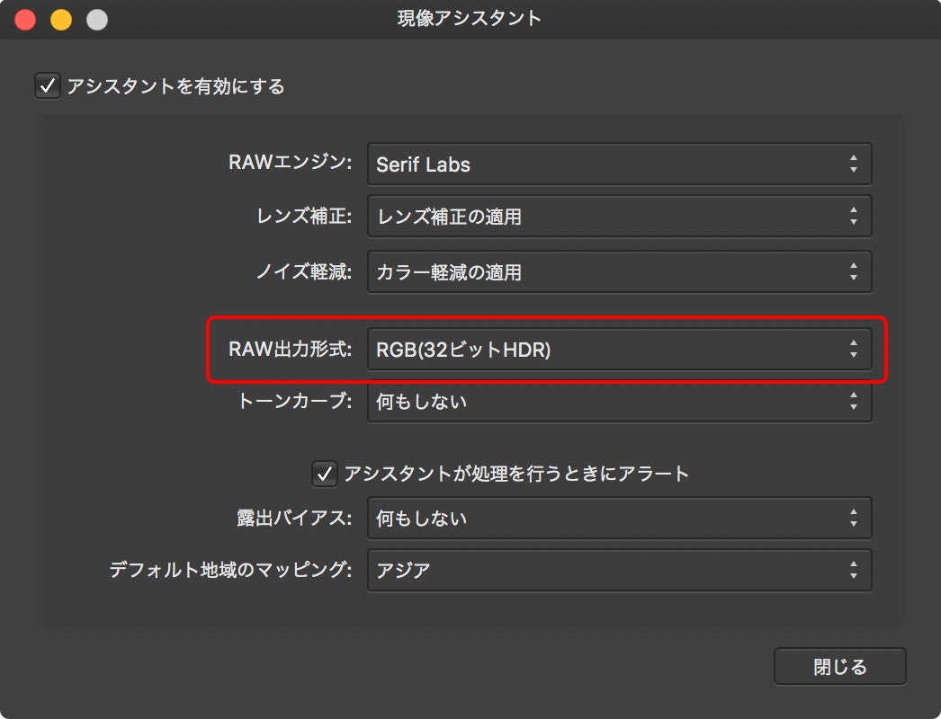Open the トーンカーブ dropdown
Image resolution: width=941 pixels, height=719 pixels.
click(619, 401)
